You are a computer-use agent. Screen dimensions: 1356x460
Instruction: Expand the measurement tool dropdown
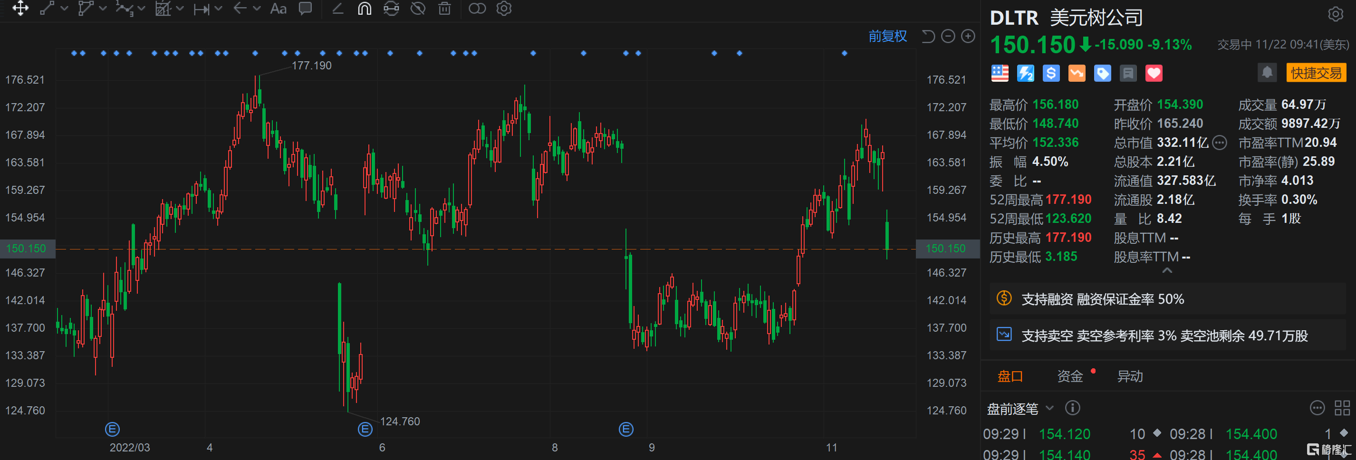[x=219, y=9]
